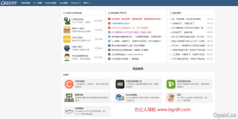Click the 精品教程 section heading

click(138, 69)
